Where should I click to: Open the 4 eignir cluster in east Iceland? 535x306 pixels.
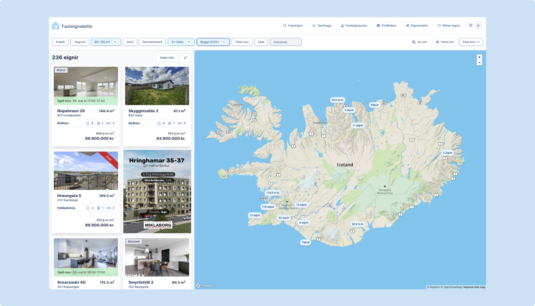coord(447,153)
